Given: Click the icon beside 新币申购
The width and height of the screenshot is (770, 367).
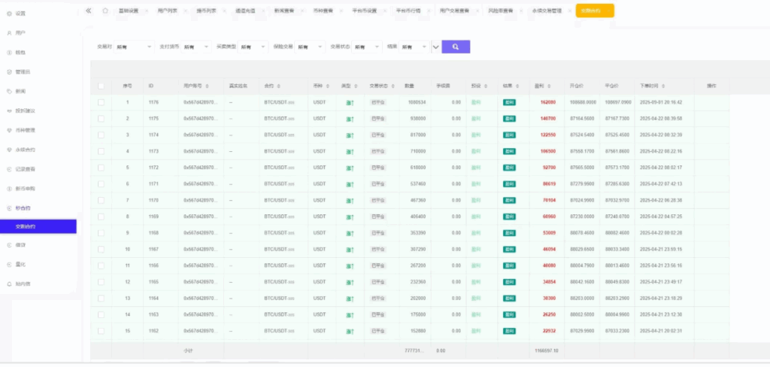Looking at the screenshot, I should pyautogui.click(x=9, y=189).
